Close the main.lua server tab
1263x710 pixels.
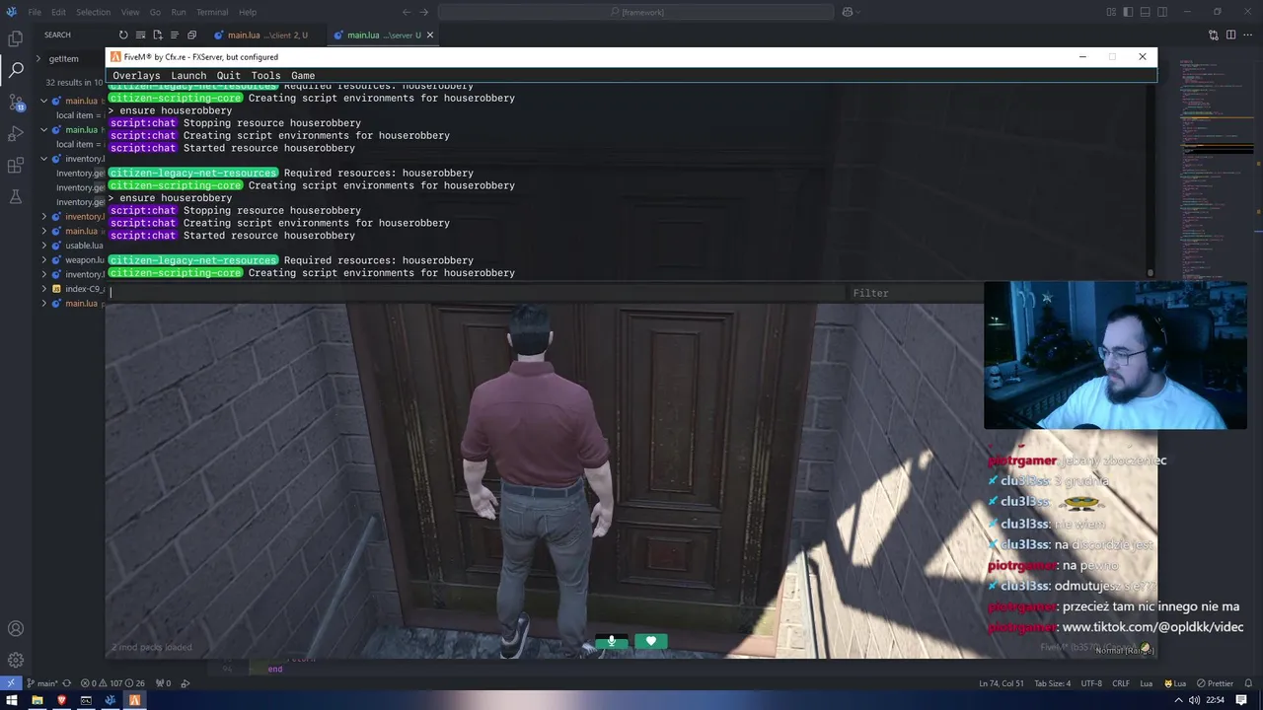[430, 35]
